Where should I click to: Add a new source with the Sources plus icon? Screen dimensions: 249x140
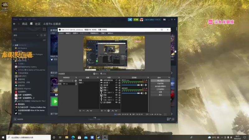102,111
